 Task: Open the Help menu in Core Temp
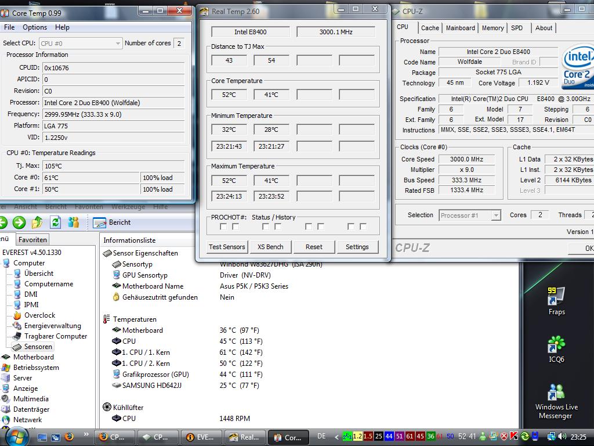point(62,27)
